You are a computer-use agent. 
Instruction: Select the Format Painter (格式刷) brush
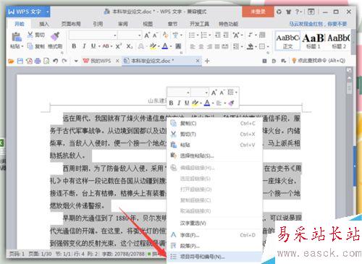click(55, 36)
